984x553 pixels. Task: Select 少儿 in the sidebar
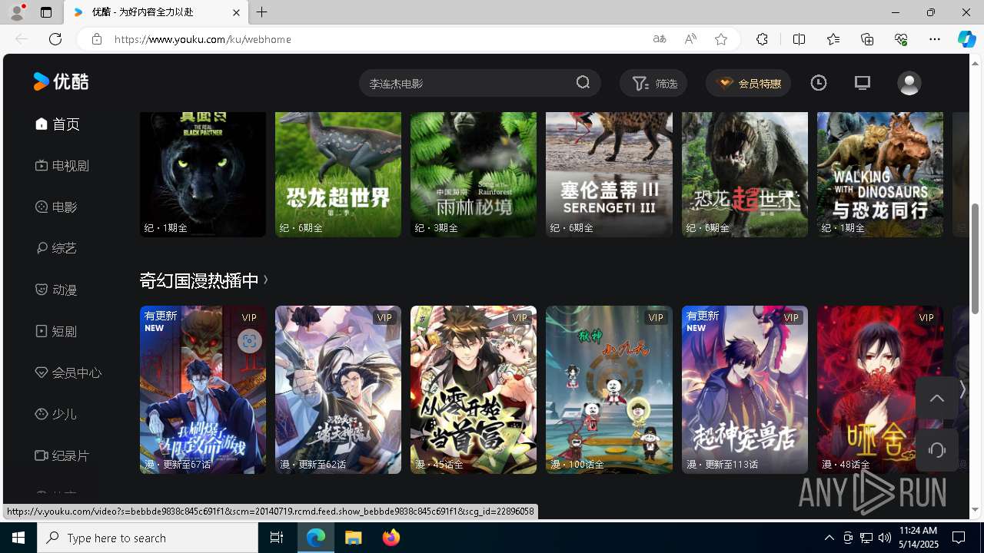[56, 415]
